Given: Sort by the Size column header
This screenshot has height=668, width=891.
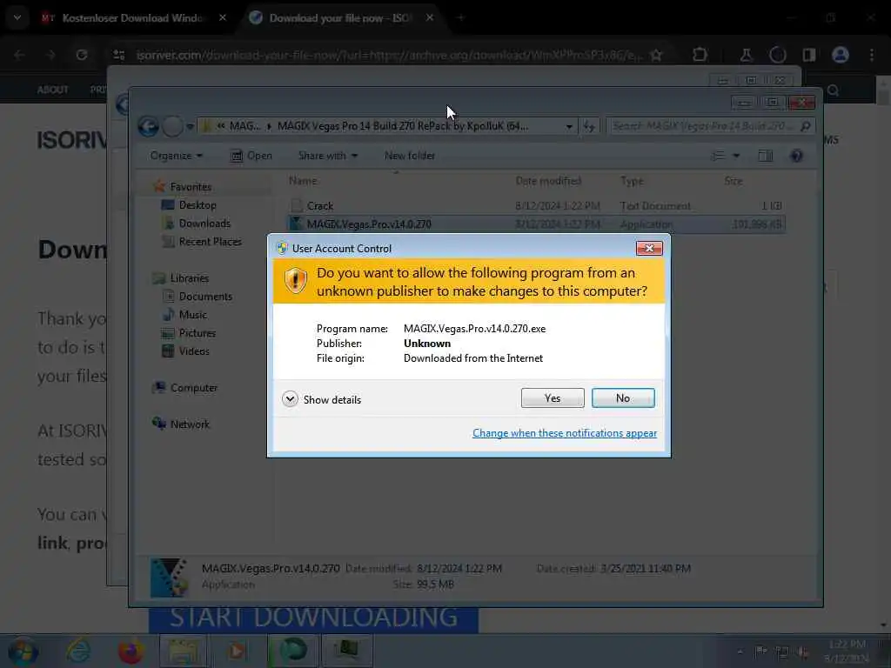Looking at the screenshot, I should [733, 181].
